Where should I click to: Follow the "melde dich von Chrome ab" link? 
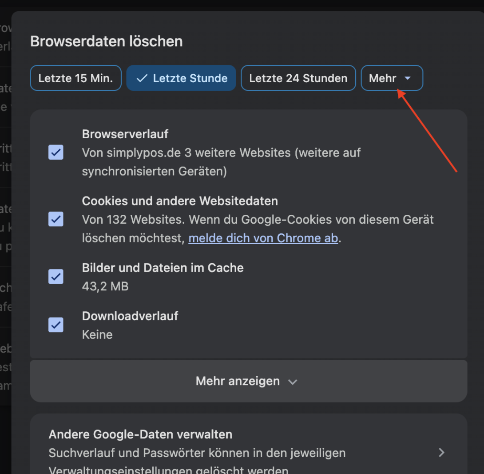point(263,238)
